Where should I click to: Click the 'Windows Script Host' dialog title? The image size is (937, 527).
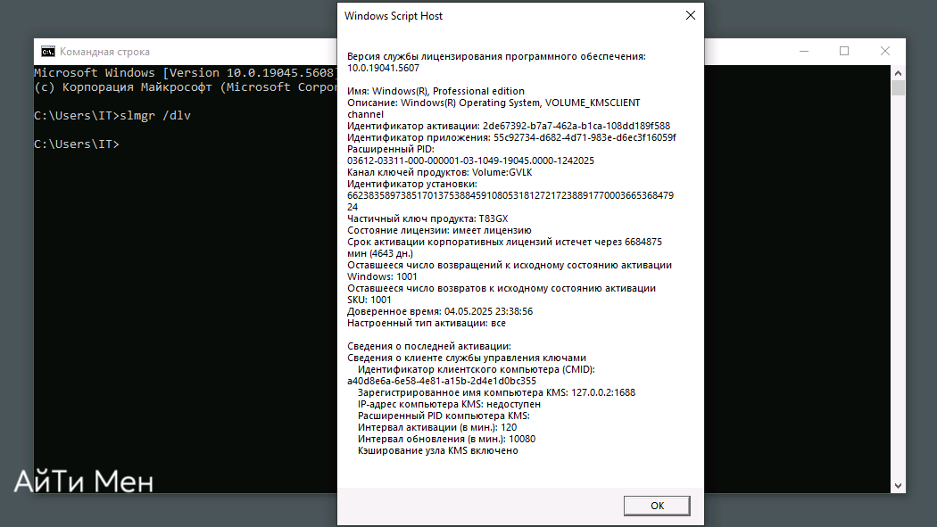pos(394,16)
